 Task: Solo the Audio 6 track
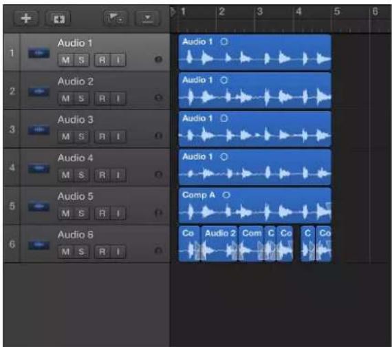click(81, 251)
